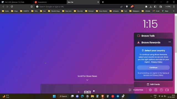
Task: Open the Brave Rewards card three-dot menu
Action: click(170, 42)
